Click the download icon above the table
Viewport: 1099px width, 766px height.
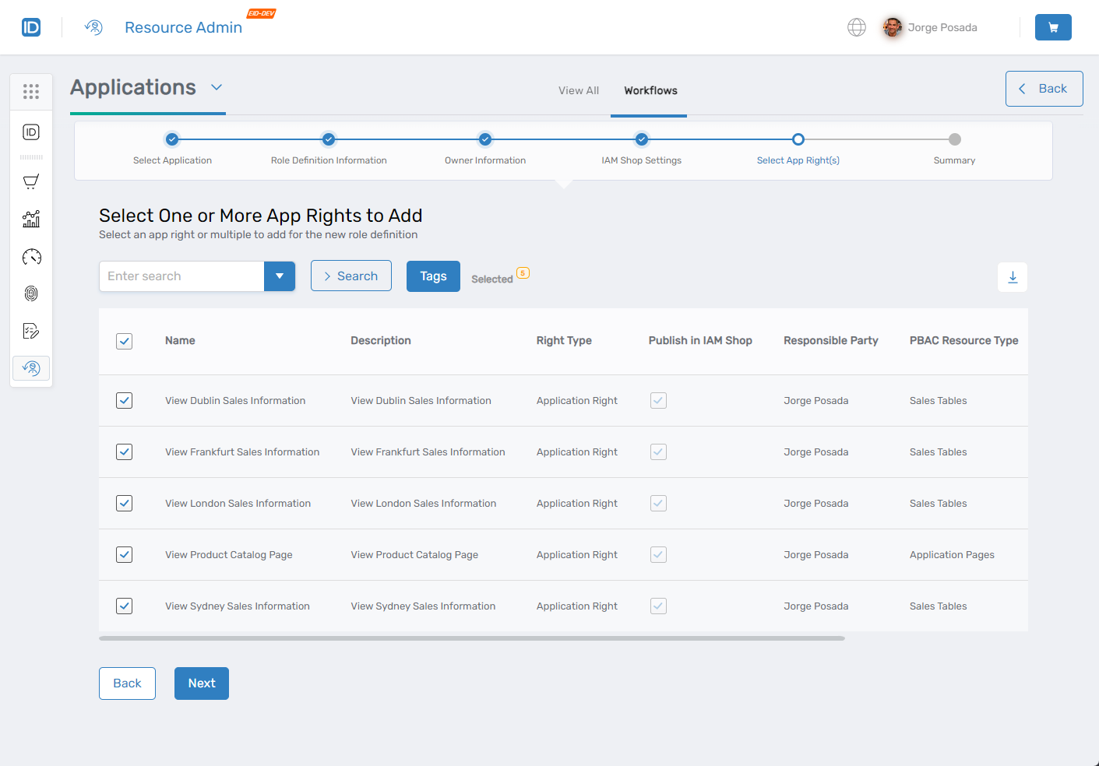coord(1012,276)
